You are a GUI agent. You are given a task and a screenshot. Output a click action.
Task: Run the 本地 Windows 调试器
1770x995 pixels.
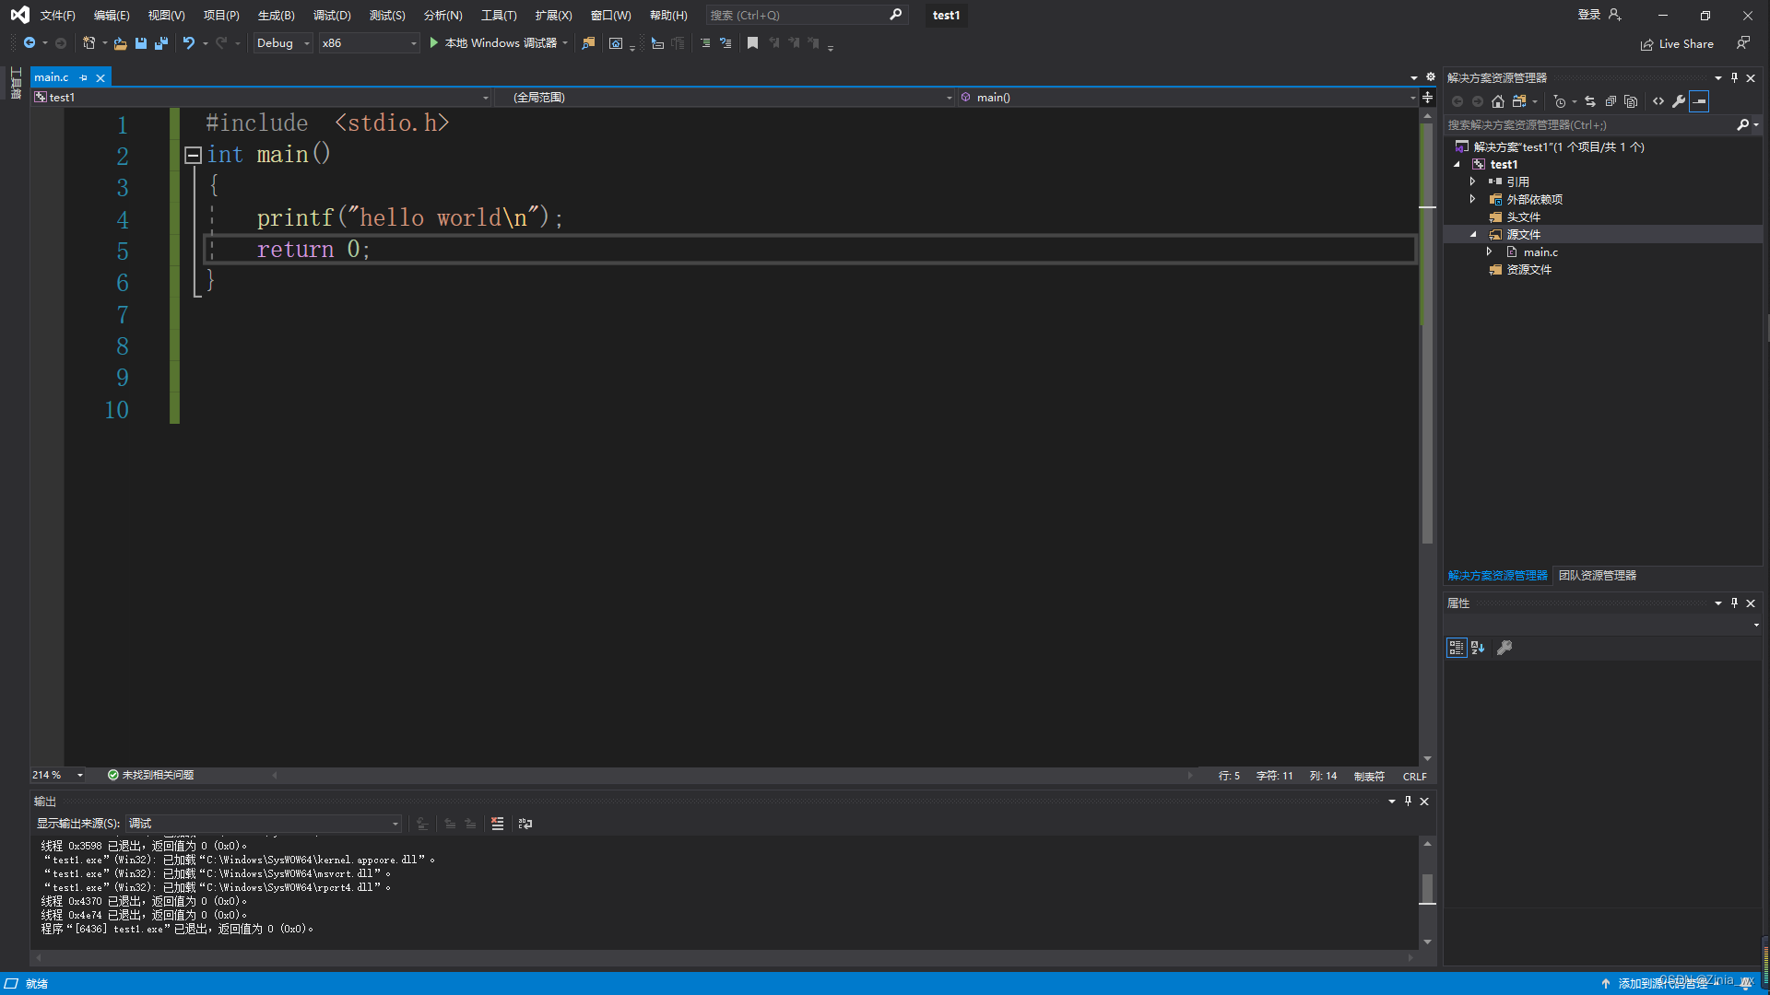point(498,42)
